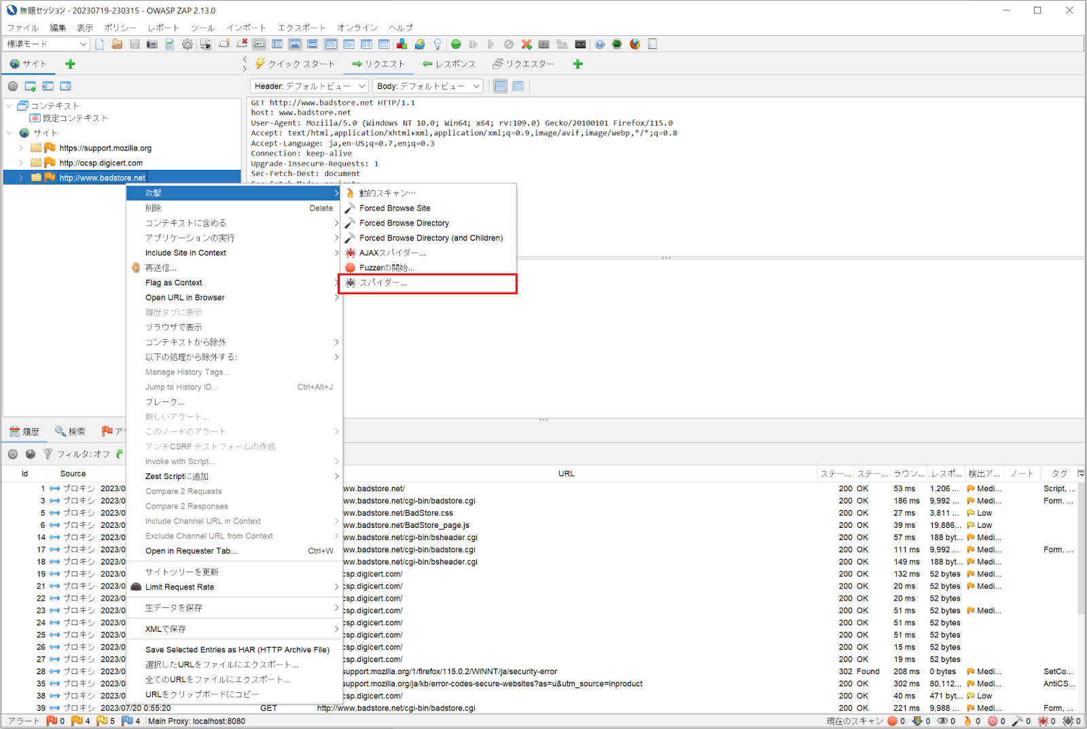The image size is (1087, 729).
Task: Open the ZAP options gear icon
Action: pyautogui.click(x=188, y=43)
